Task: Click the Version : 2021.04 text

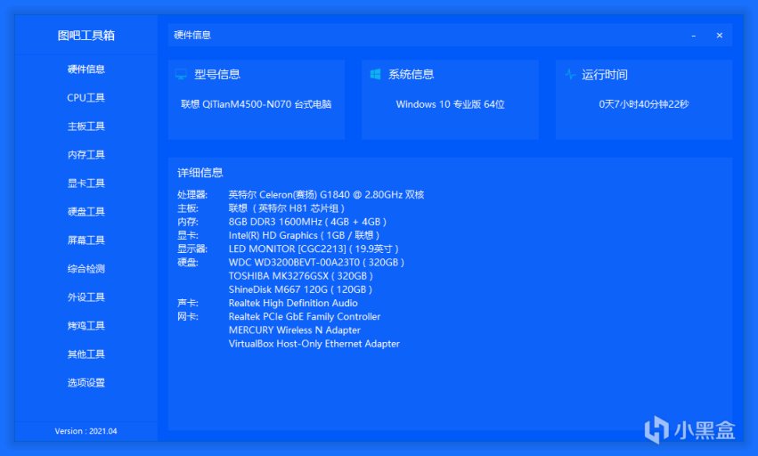Action: point(86,431)
